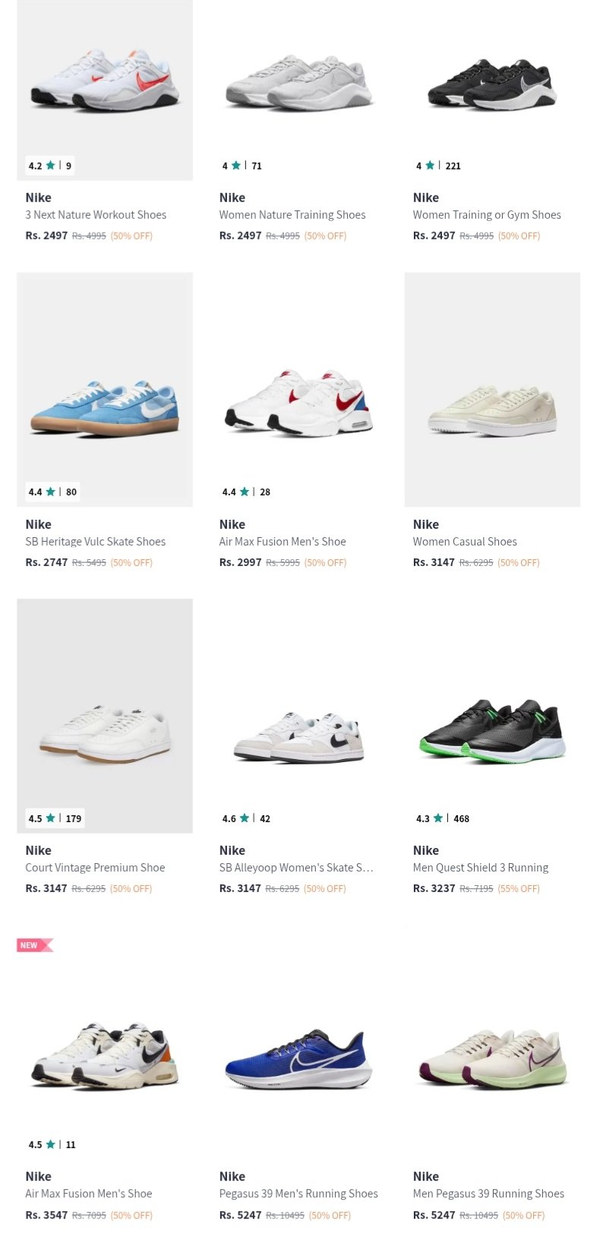
Task: Select Women Training or Gym Shoes title
Action: (487, 215)
